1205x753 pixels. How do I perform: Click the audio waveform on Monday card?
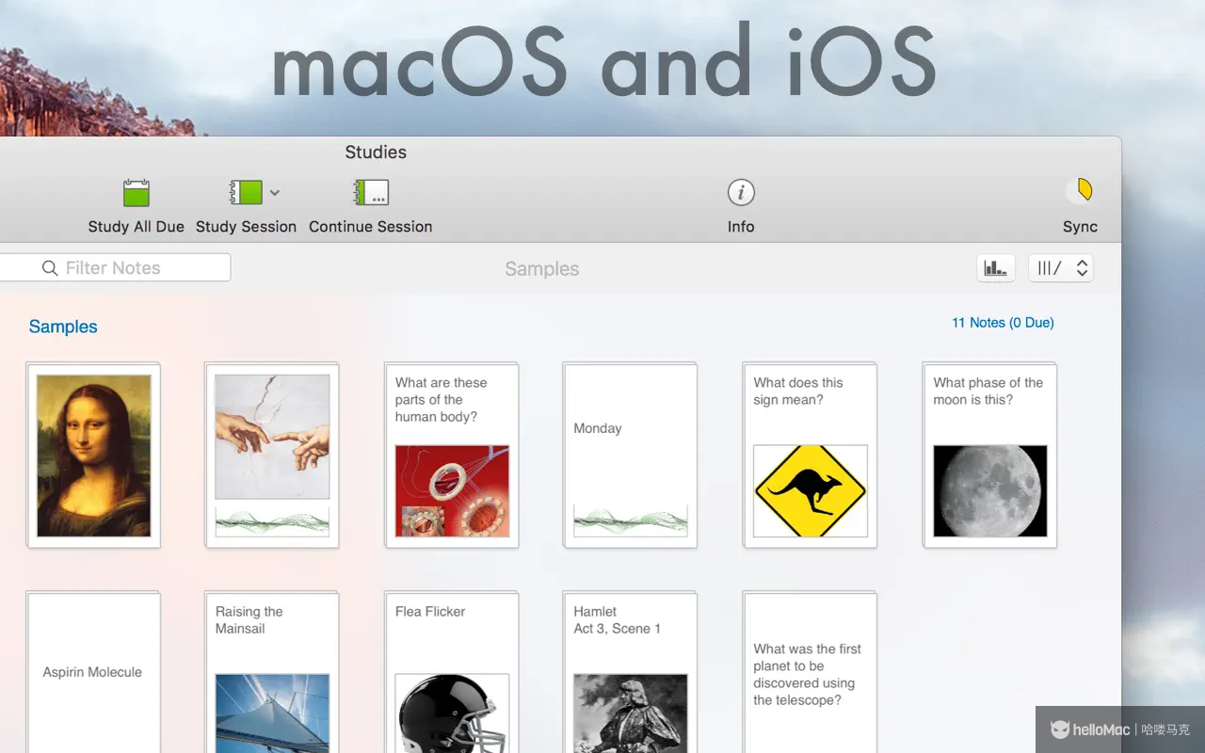[631, 521]
